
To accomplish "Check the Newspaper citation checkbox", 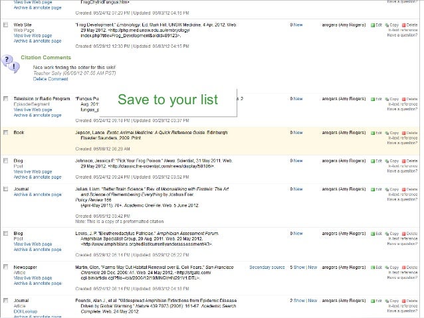I will click(6, 267).
